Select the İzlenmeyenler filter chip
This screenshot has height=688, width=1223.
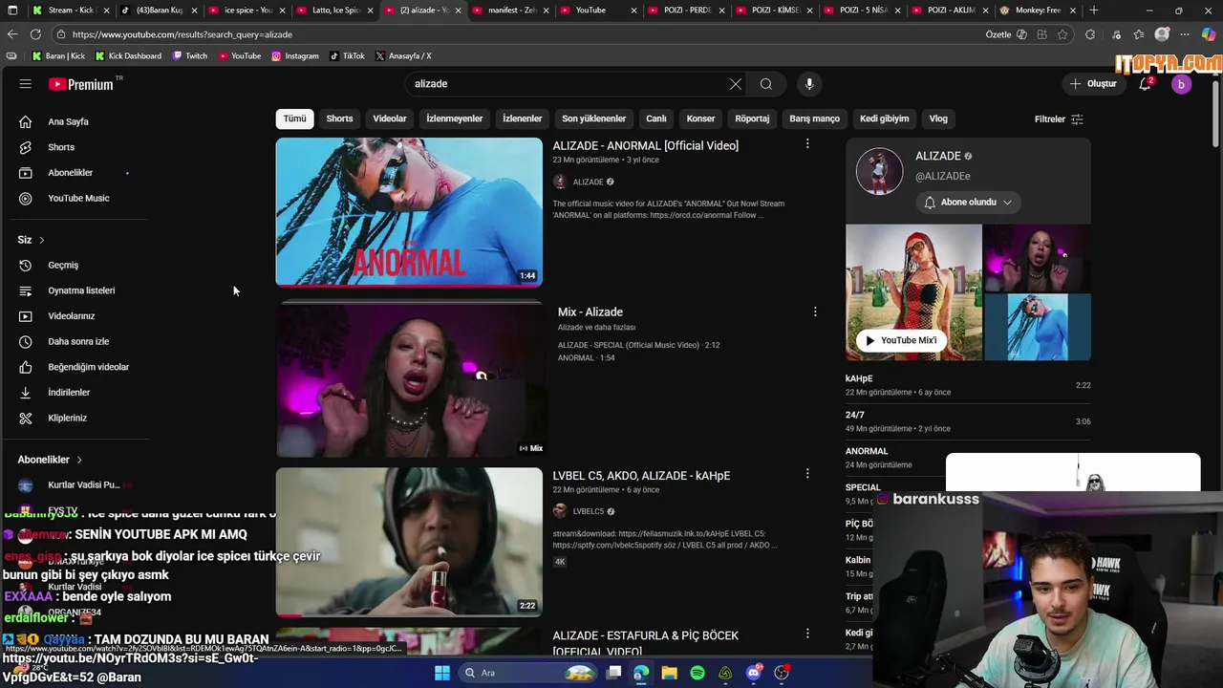[x=455, y=118]
